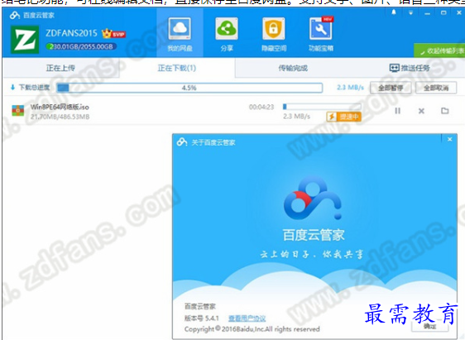Viewport: 465px width, 340px height.
Task: Minimize the 百度云管家 window
Action: 427,13
